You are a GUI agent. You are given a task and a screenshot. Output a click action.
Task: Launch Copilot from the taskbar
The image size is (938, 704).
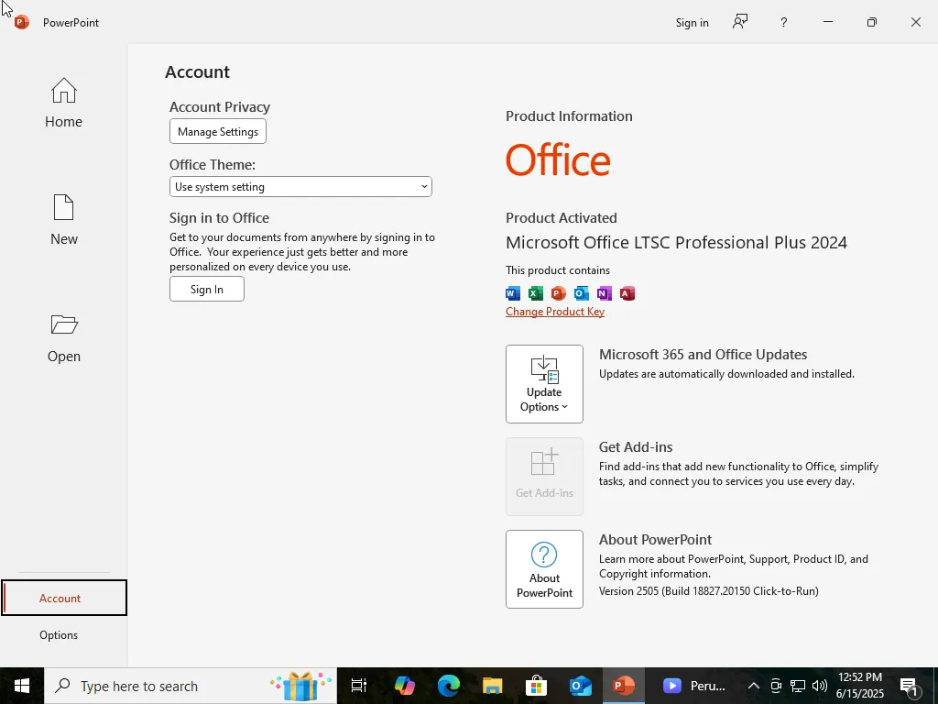(404, 686)
